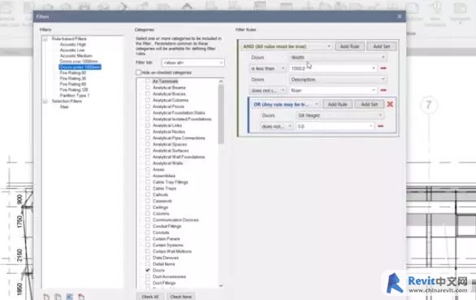Check the Air Terminals category
This screenshot has width=476, height=300.
[148, 81]
